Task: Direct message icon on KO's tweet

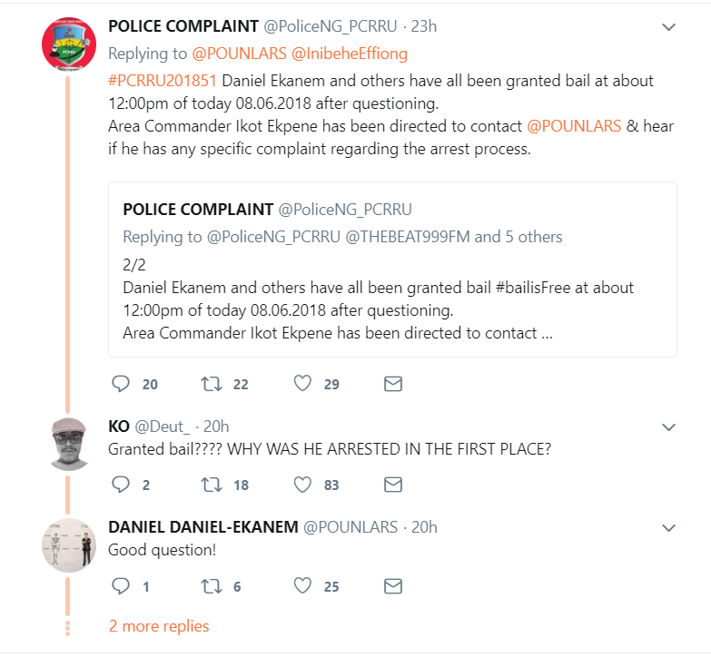Action: 393,485
